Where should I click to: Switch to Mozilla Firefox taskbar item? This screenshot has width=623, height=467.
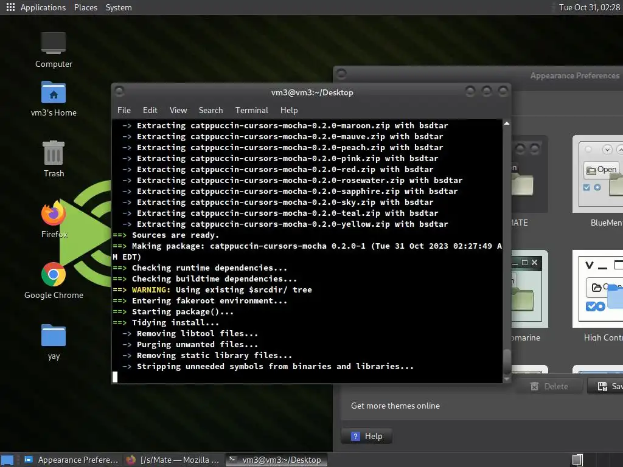coord(173,460)
